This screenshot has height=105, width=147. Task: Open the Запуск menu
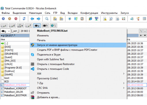125,13
